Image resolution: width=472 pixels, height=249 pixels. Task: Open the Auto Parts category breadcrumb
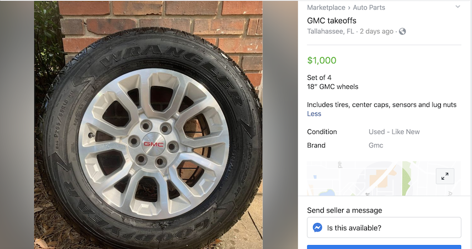[368, 8]
